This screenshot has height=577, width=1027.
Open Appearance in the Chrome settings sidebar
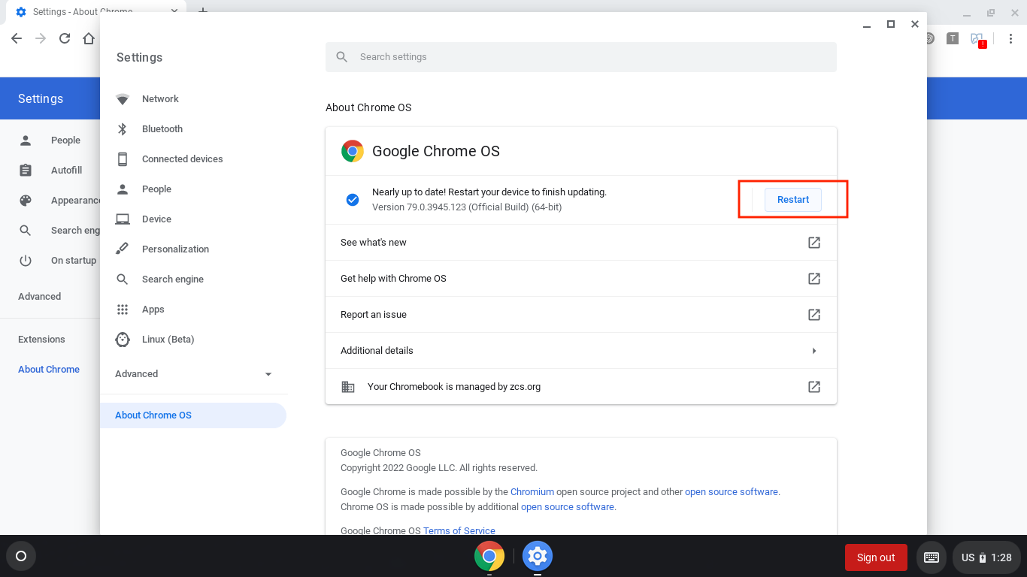click(x=75, y=201)
